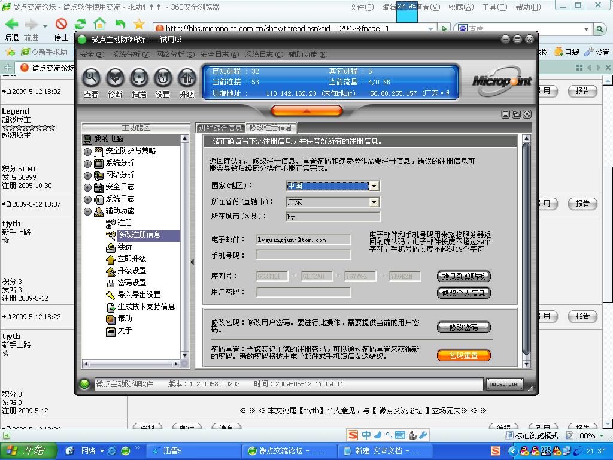Open the browser 帮助(H) menu
This screenshot has width=613, height=460.
point(528,7)
